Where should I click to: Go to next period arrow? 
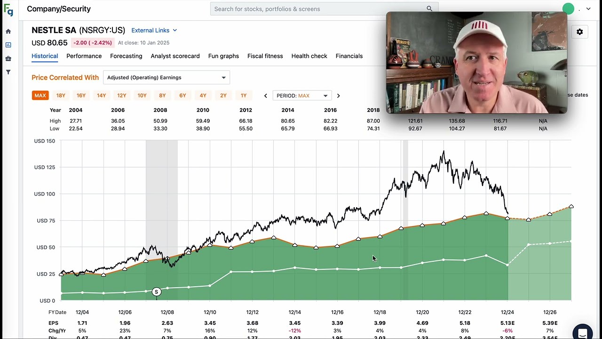coord(338,96)
